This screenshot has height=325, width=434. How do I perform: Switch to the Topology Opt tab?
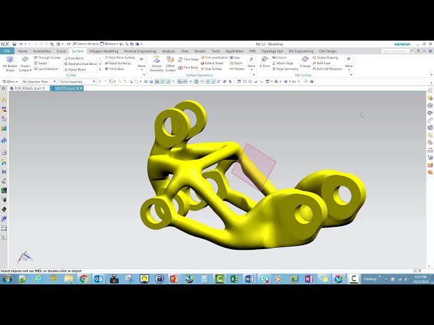[272, 51]
